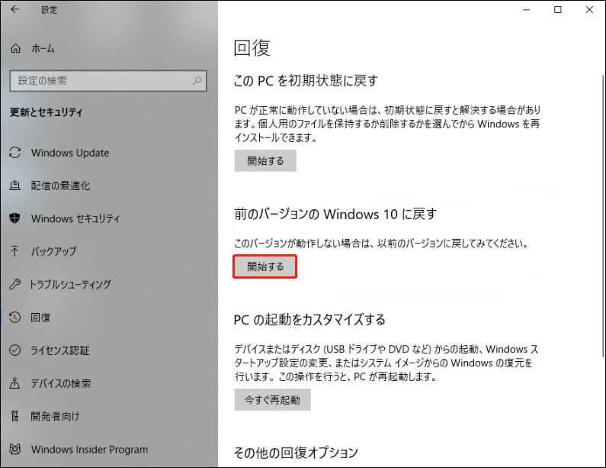
Task: Click the 配信の最適化 icon
Action: tap(14, 186)
